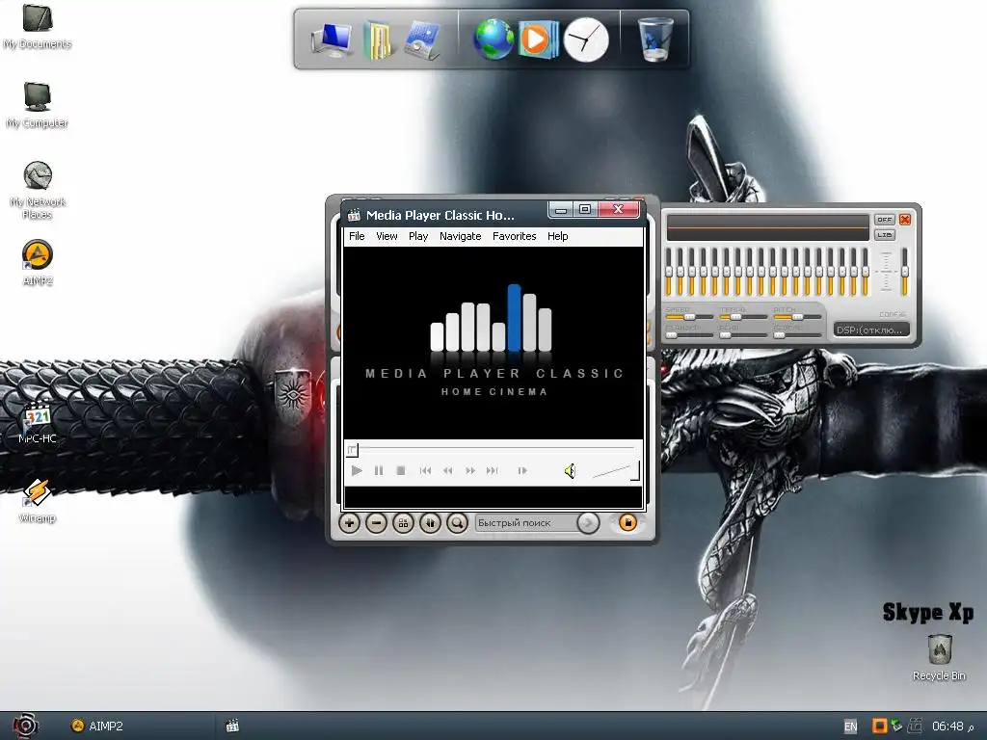Viewport: 987px width, 740px height.
Task: Select the My Computer desktop icon
Action: click(38, 105)
